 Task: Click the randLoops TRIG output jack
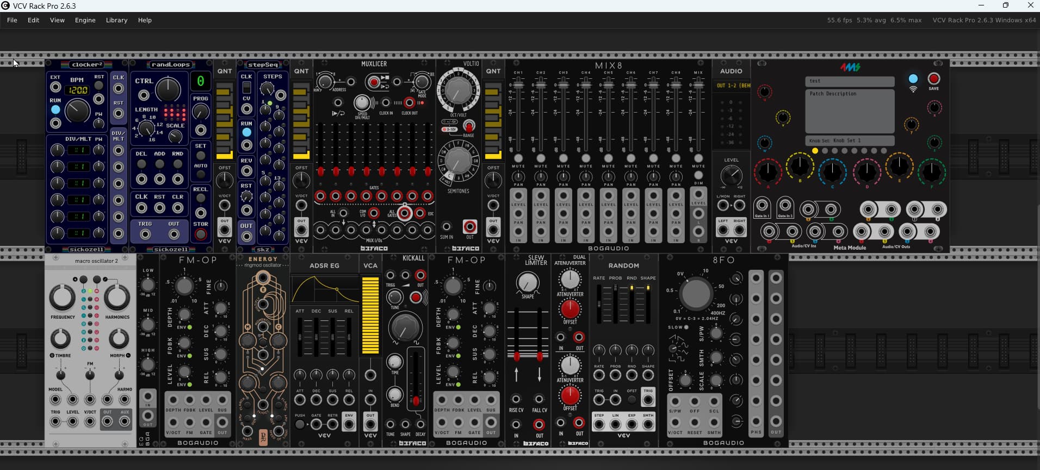click(x=145, y=234)
